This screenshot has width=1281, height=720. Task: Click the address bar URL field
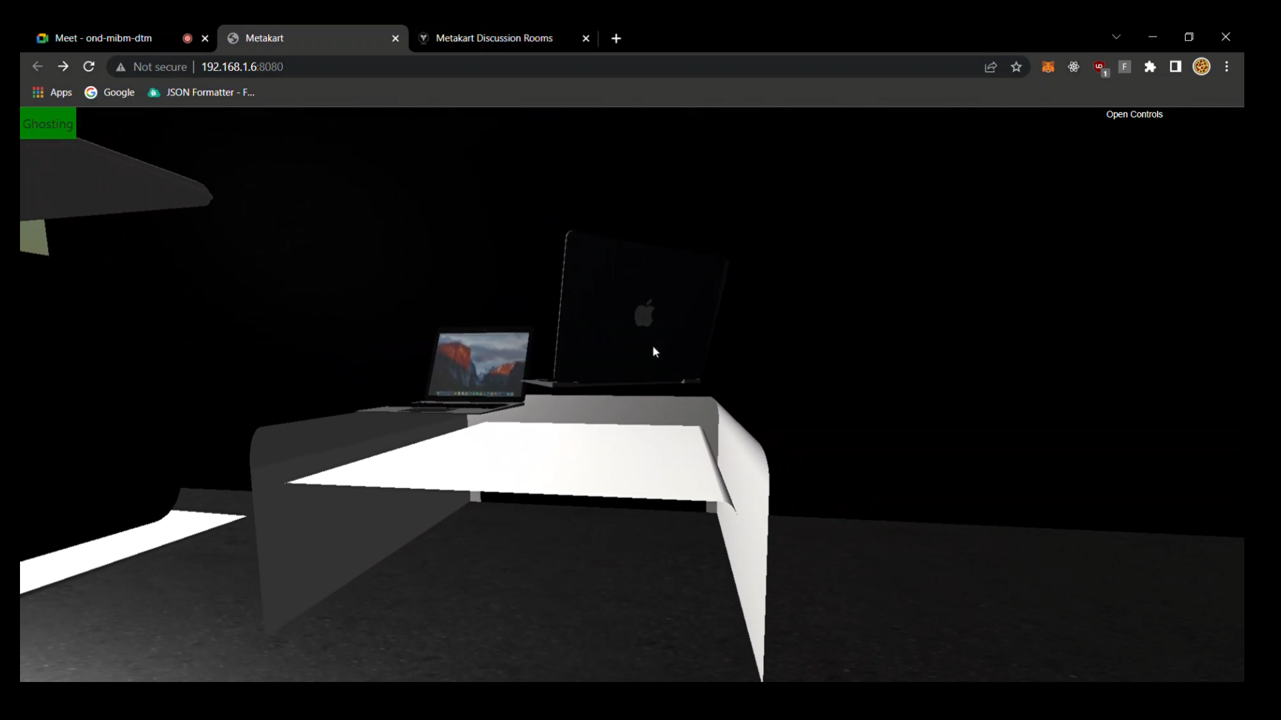click(x=534, y=67)
